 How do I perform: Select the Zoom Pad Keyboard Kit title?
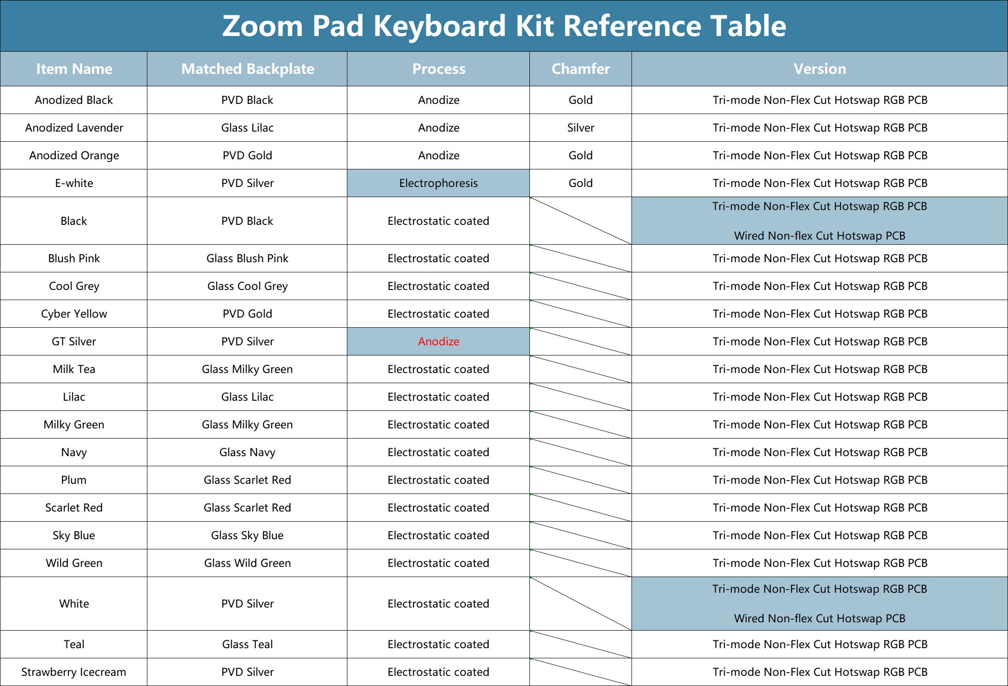tap(504, 26)
